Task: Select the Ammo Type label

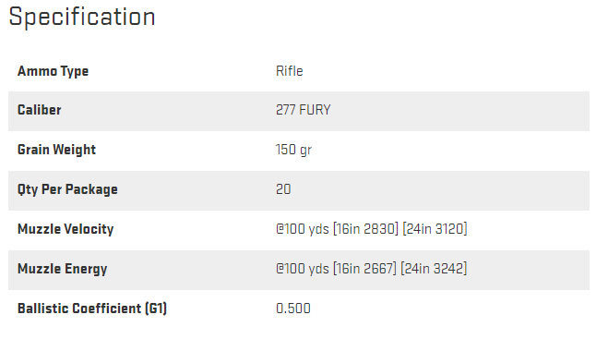Action: [x=54, y=71]
